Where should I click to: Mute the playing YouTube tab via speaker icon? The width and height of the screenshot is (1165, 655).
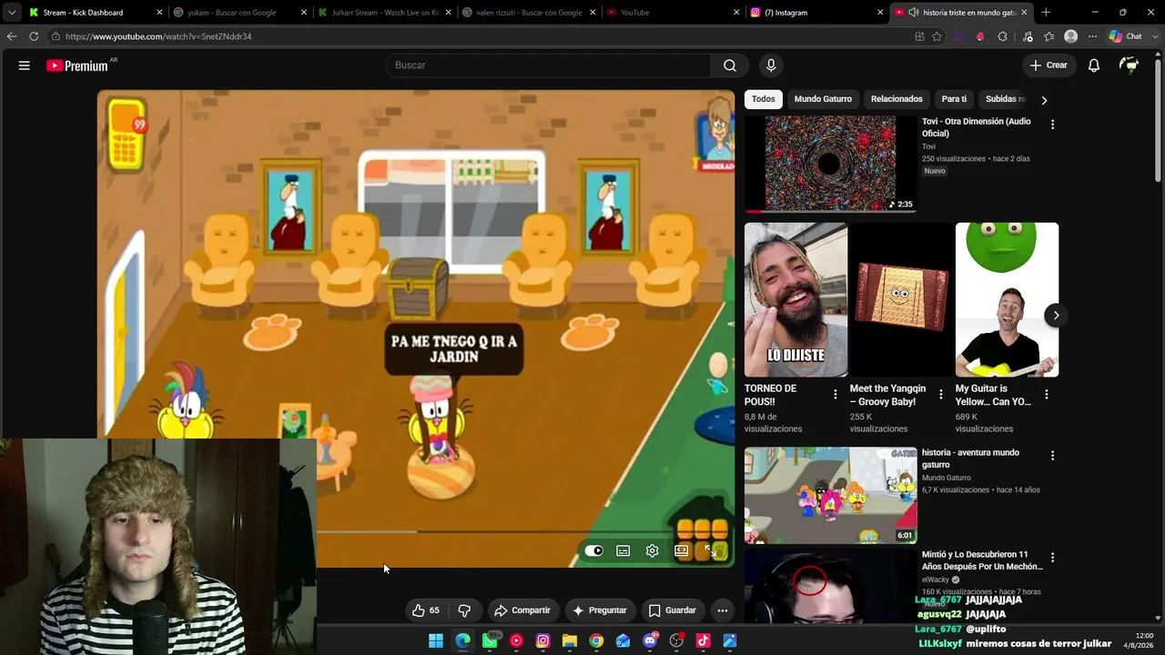click(914, 13)
